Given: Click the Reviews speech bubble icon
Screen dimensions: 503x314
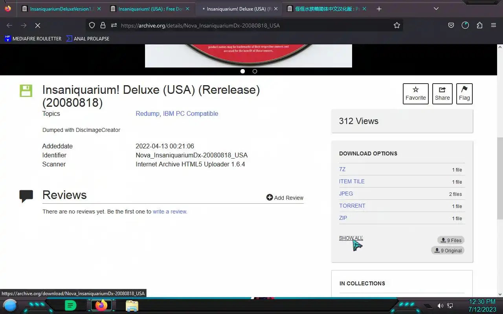Looking at the screenshot, I should 26,196.
